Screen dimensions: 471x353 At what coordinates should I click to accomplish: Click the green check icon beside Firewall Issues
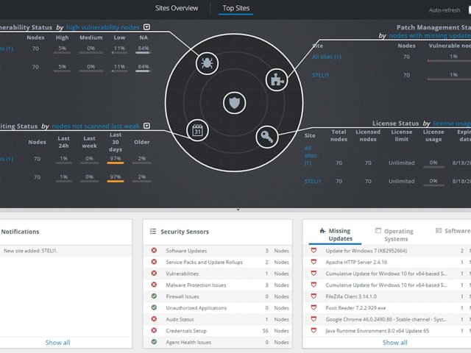click(154, 296)
